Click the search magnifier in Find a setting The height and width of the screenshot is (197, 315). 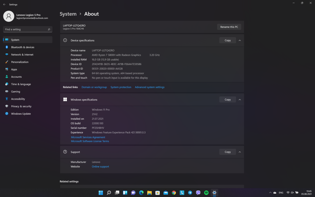click(49, 29)
